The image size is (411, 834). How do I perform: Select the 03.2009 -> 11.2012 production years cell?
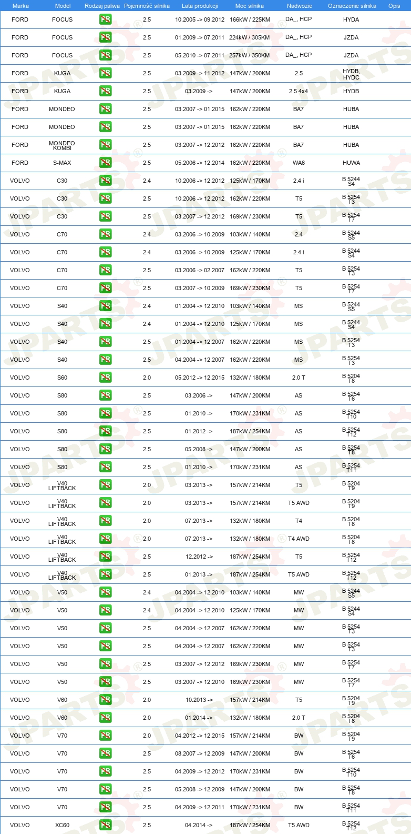tap(200, 73)
